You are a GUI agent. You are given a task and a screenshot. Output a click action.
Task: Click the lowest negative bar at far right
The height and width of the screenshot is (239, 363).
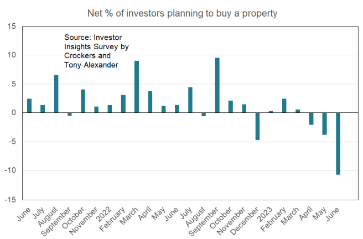tap(338, 143)
